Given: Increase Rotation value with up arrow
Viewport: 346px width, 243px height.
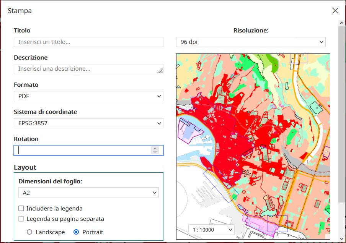Looking at the screenshot, I should (x=155, y=148).
